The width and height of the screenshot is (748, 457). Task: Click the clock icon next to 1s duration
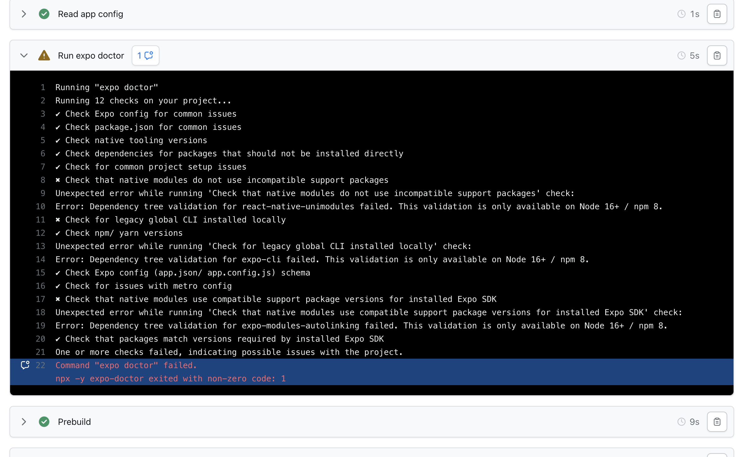pos(681,14)
